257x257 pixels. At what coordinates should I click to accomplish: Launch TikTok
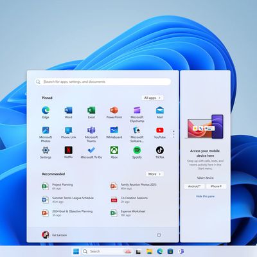160,152
